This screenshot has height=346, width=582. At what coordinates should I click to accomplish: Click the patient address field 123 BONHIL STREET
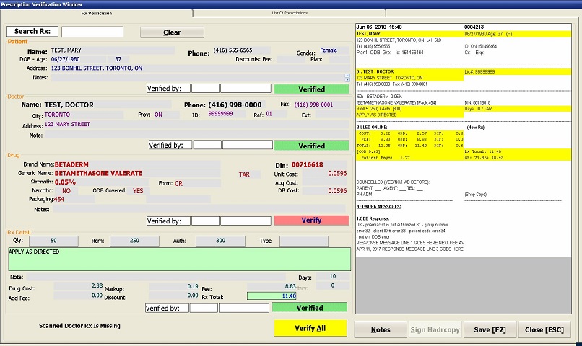pos(200,68)
